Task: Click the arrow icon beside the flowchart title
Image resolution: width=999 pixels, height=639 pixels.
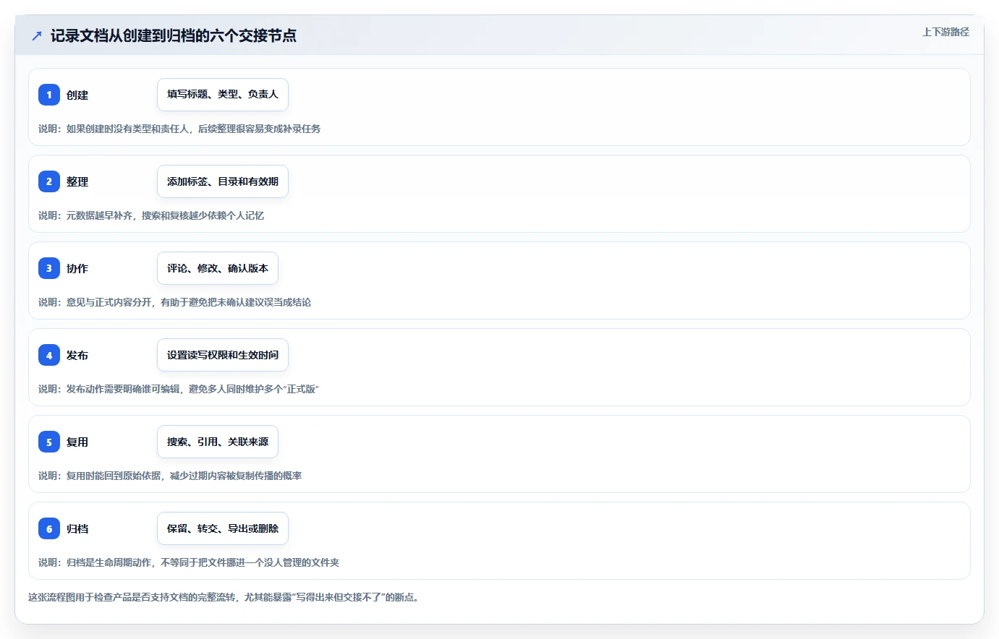Action: (x=37, y=35)
